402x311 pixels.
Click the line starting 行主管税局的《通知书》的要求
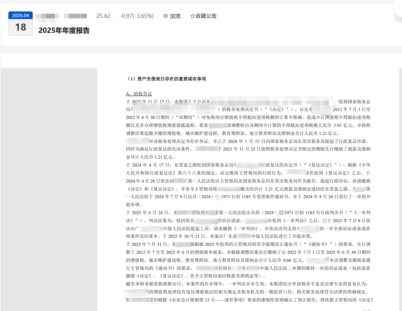pyautogui.click(x=248, y=268)
